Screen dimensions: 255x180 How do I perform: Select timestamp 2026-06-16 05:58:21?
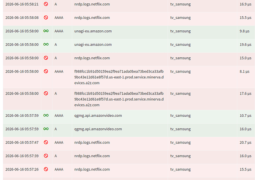pyautogui.click(x=22, y=4)
